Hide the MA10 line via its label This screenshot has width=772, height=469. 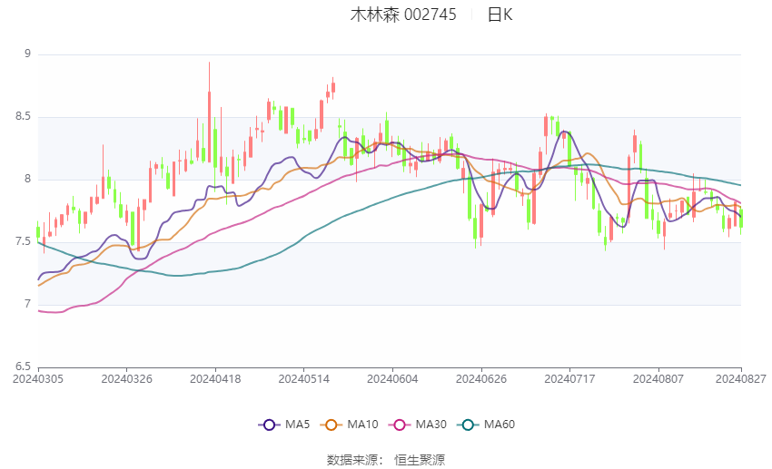[x=363, y=425]
